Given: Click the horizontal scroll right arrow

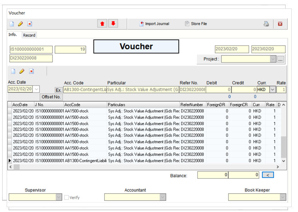Looking at the screenshot, I should [278, 167].
